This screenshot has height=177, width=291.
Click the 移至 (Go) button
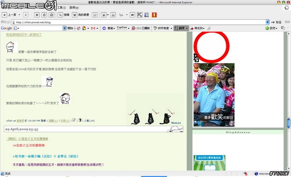click(276, 22)
